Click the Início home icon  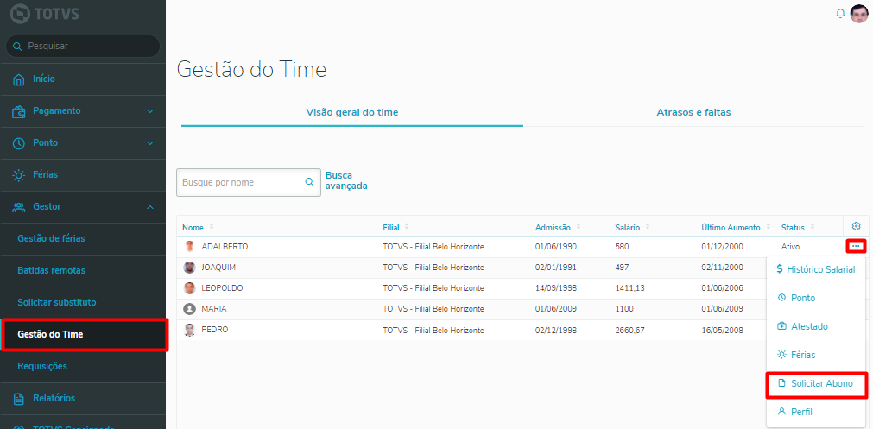pyautogui.click(x=18, y=79)
